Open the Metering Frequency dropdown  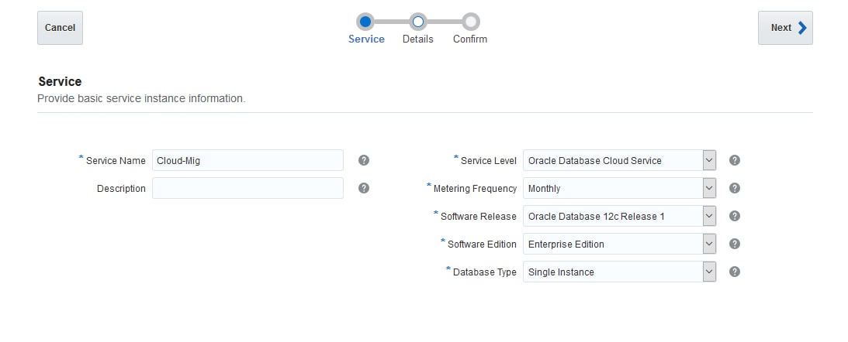[x=708, y=188]
